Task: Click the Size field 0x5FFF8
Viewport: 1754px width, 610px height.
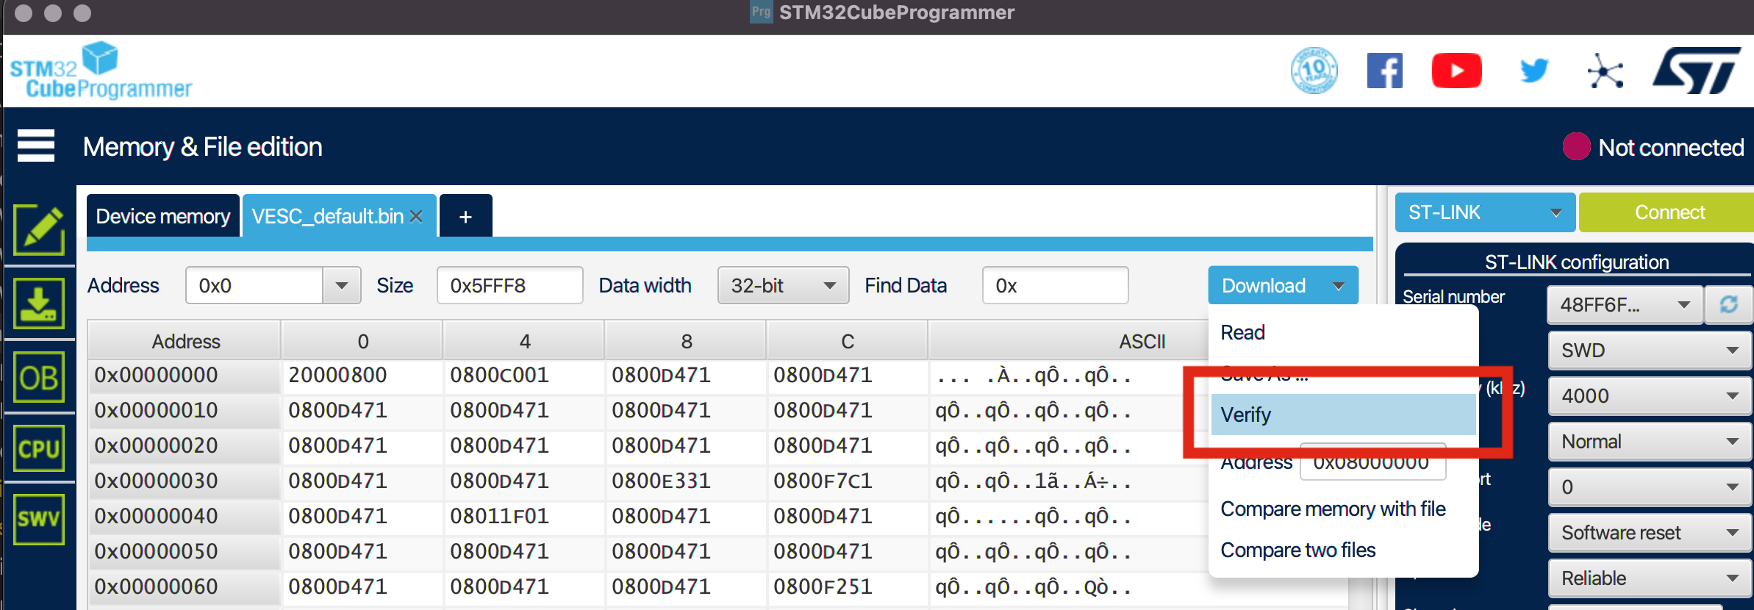Action: (510, 285)
